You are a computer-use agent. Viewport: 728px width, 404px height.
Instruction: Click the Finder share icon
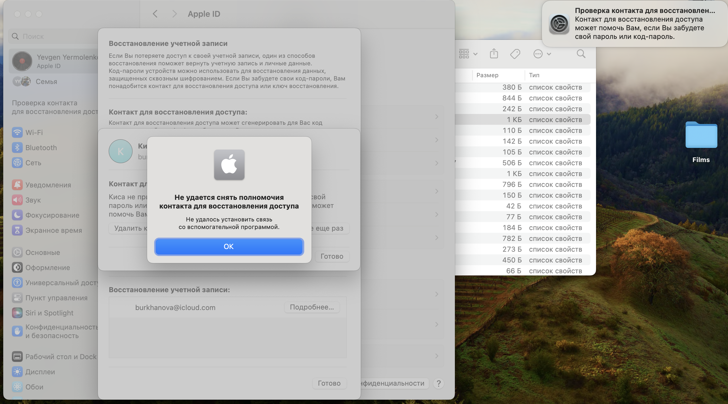494,53
